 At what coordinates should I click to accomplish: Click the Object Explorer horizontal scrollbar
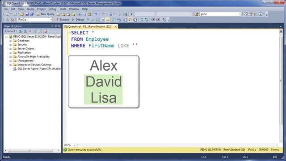point(30,151)
